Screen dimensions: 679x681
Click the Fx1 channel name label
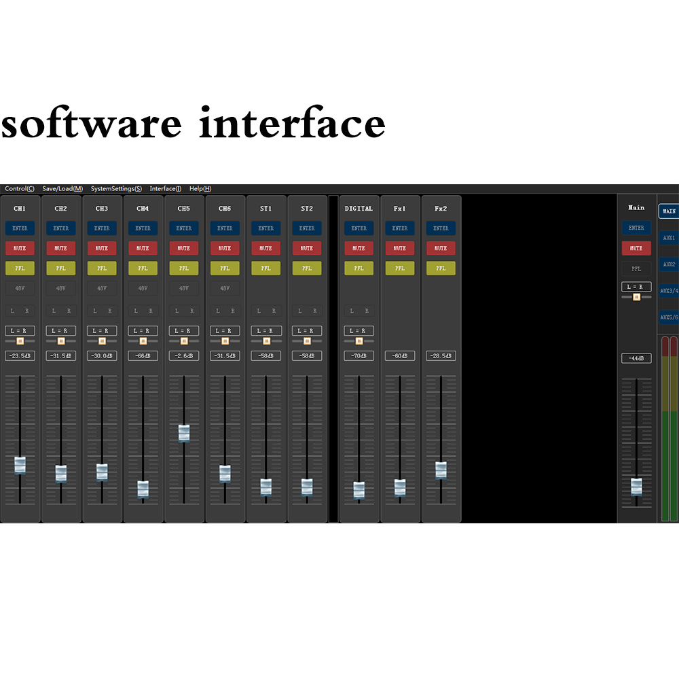pyautogui.click(x=400, y=209)
